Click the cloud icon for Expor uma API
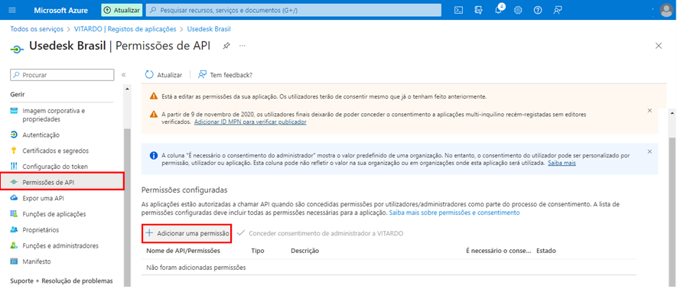Viewport: 677px width, 302px height. tap(14, 198)
